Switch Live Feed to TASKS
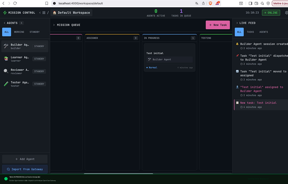This screenshot has height=184, width=288. tap(250, 32)
